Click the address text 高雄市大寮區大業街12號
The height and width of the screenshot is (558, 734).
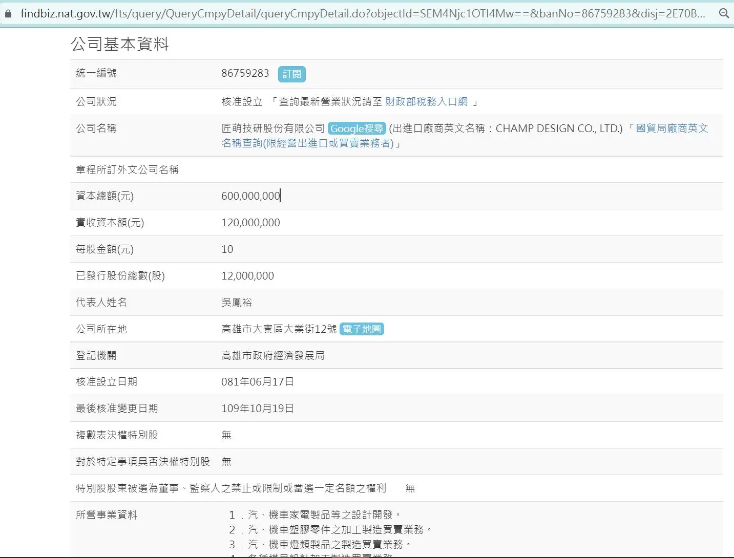point(279,329)
